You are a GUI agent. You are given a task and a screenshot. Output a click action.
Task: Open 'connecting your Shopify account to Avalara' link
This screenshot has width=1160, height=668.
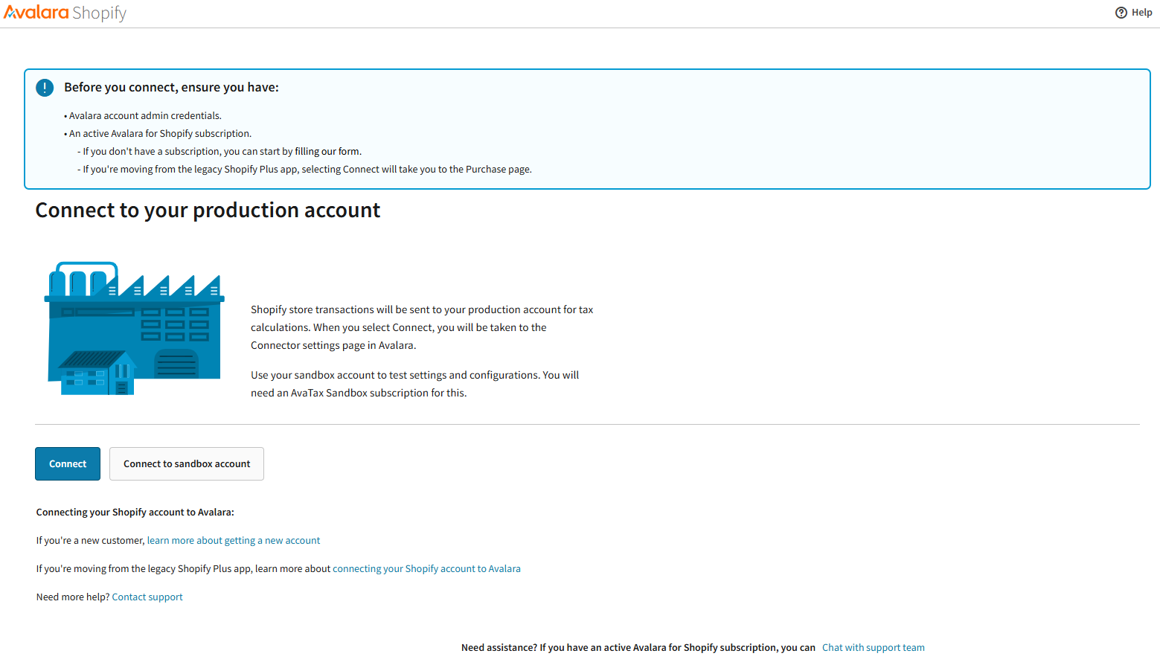426,569
